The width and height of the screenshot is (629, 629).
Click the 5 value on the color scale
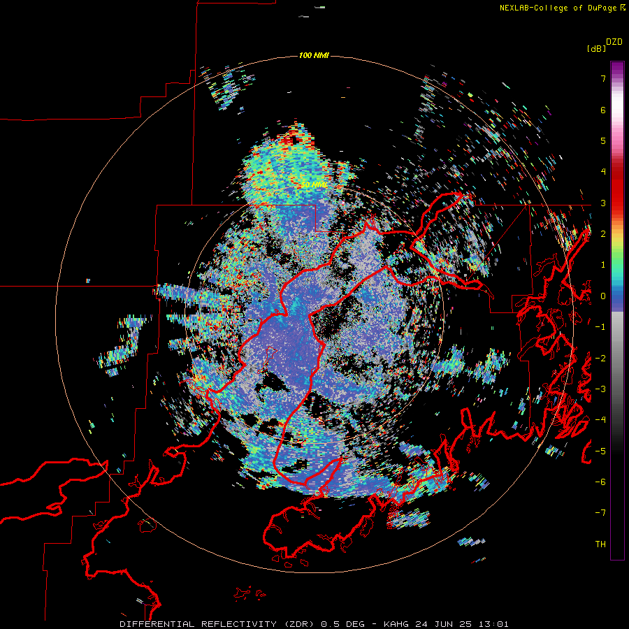[x=603, y=140]
